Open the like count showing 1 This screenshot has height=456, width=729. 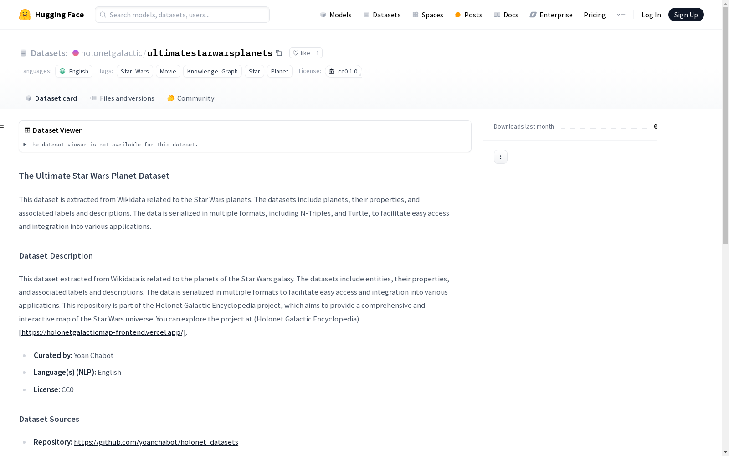coord(318,53)
